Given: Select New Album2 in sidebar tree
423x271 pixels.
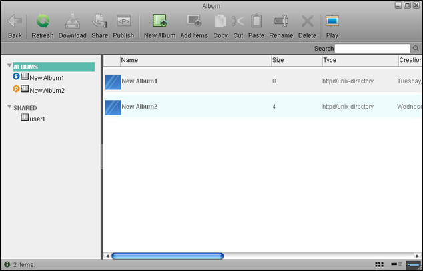Looking at the screenshot, I should click(47, 90).
